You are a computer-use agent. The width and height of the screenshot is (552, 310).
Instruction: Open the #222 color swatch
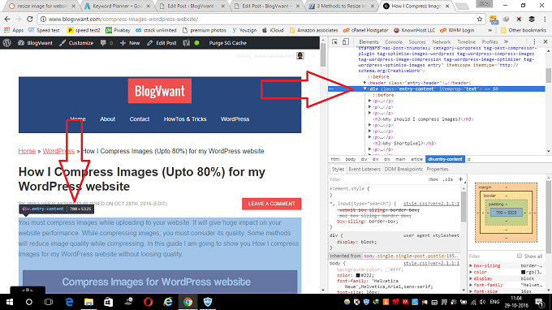pyautogui.click(x=358, y=276)
